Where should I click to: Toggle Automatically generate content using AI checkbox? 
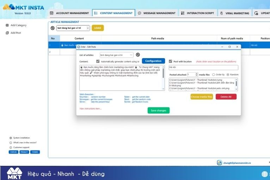98,61
